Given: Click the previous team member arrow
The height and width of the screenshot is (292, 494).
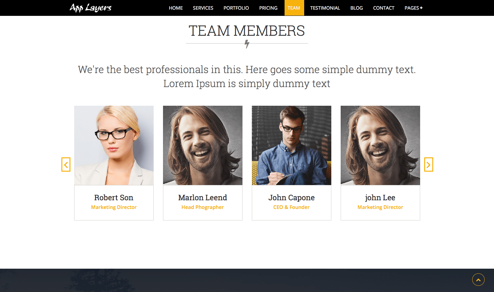Looking at the screenshot, I should click(x=66, y=165).
